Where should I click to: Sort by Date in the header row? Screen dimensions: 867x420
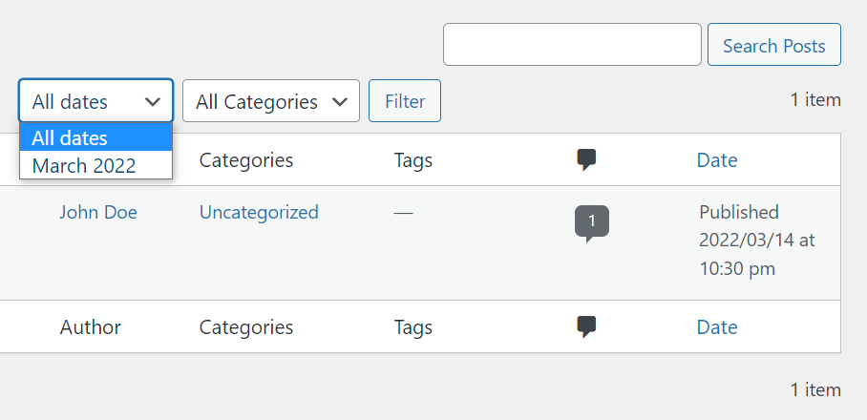pos(716,160)
